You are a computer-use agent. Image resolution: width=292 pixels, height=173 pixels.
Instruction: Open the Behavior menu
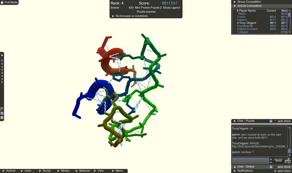pos(83,171)
